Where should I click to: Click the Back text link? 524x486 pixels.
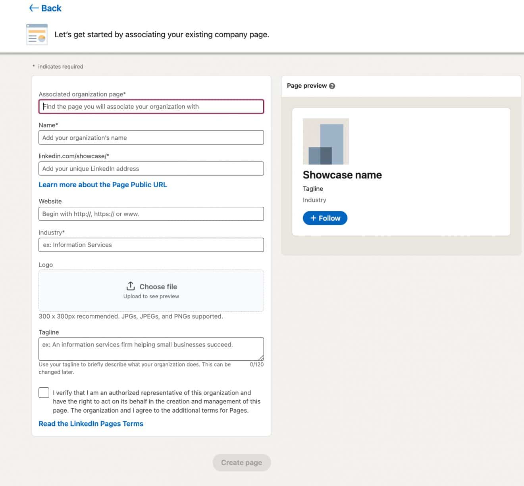pyautogui.click(x=51, y=8)
